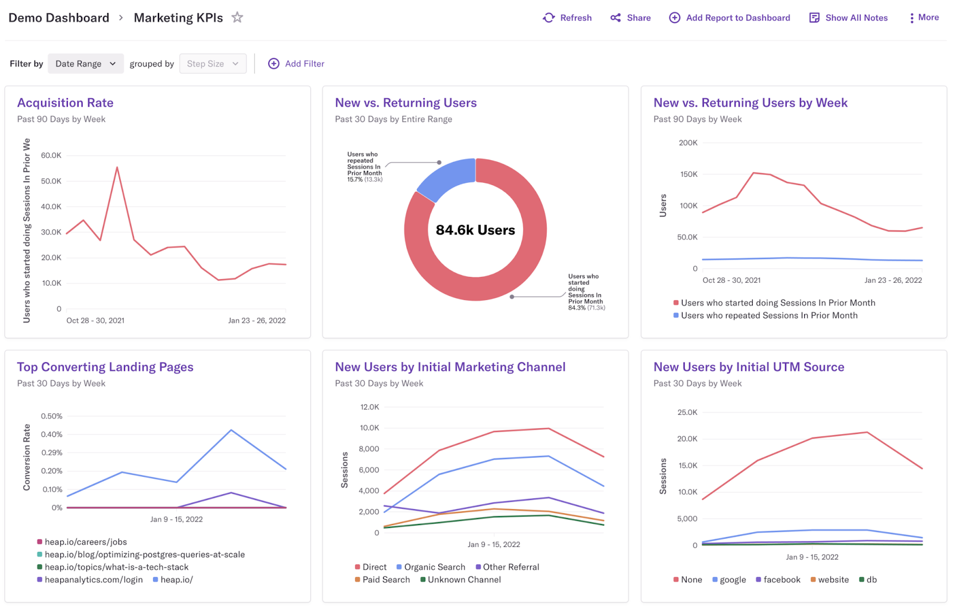953x609 pixels.
Task: Click the Add Report to Dashboard icon
Action: [x=674, y=17]
